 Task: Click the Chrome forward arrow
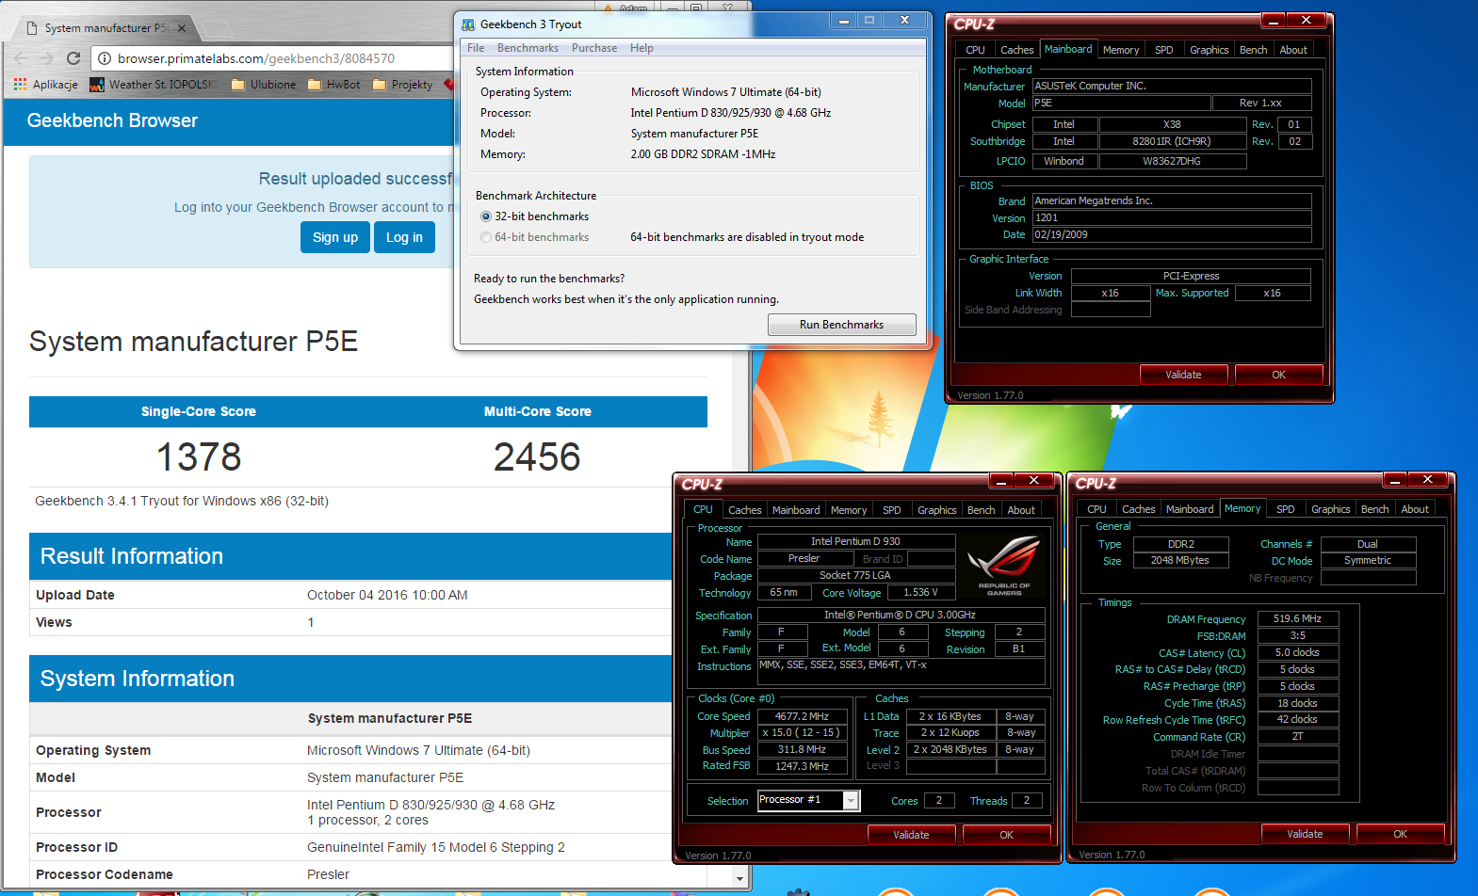click(x=47, y=58)
